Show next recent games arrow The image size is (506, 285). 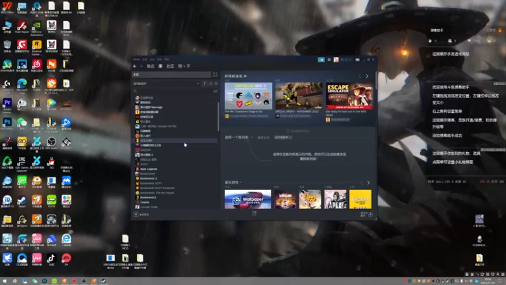click(x=368, y=183)
